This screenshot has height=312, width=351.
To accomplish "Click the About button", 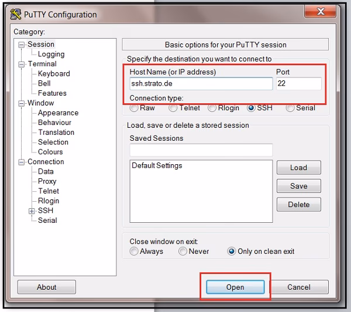I will pyautogui.click(x=47, y=287).
